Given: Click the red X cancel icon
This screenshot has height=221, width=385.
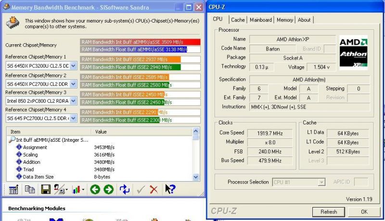Looking at the screenshot, I should (154, 189).
